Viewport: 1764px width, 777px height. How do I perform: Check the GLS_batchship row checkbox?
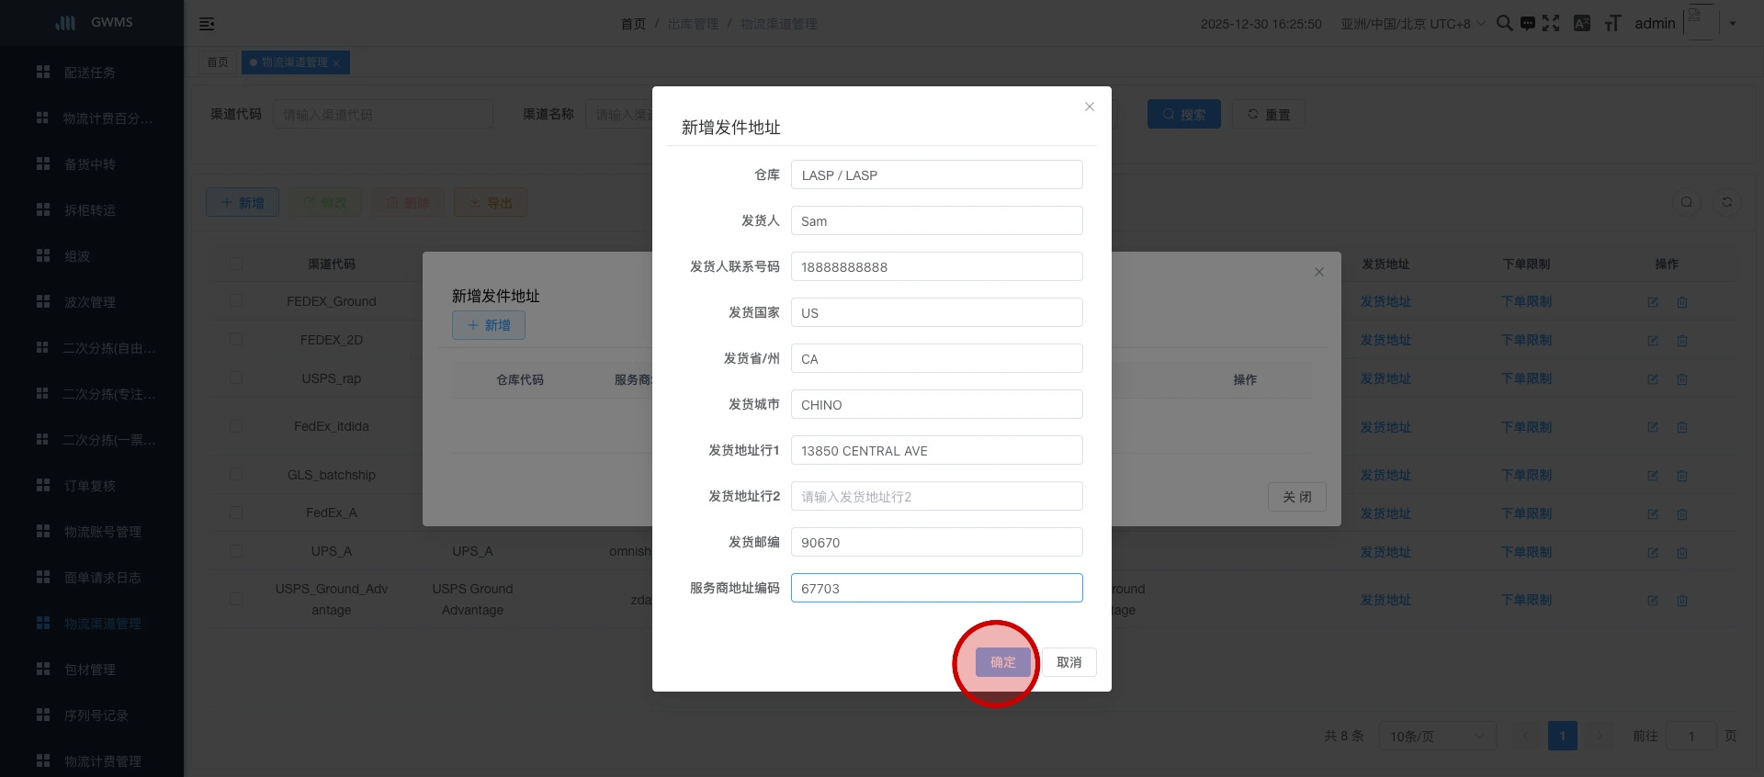point(236,475)
